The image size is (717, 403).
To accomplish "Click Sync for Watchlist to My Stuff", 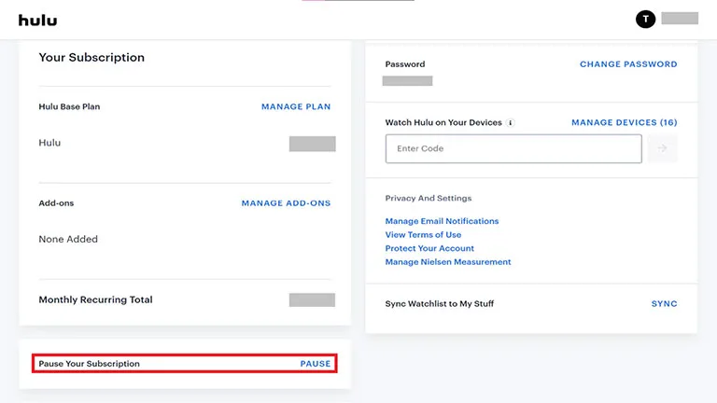I will tap(664, 304).
